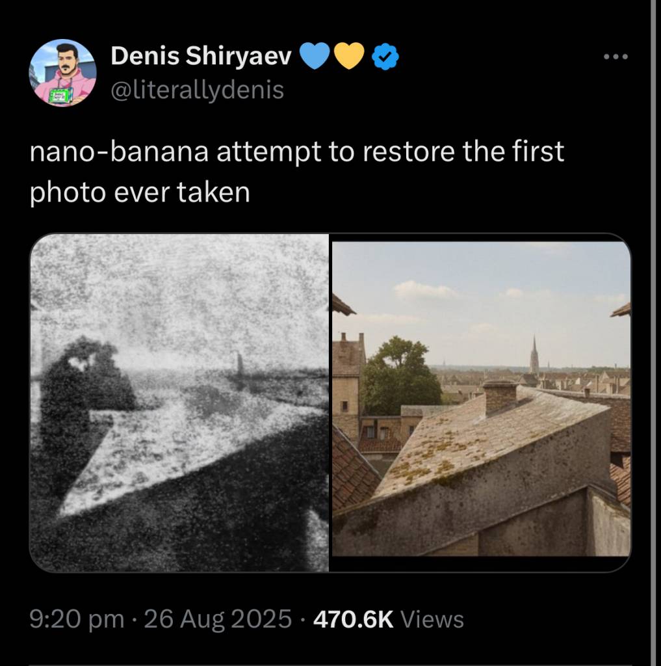Click the blue verified checkmark badge
This screenshot has width=661, height=666.
point(385,59)
